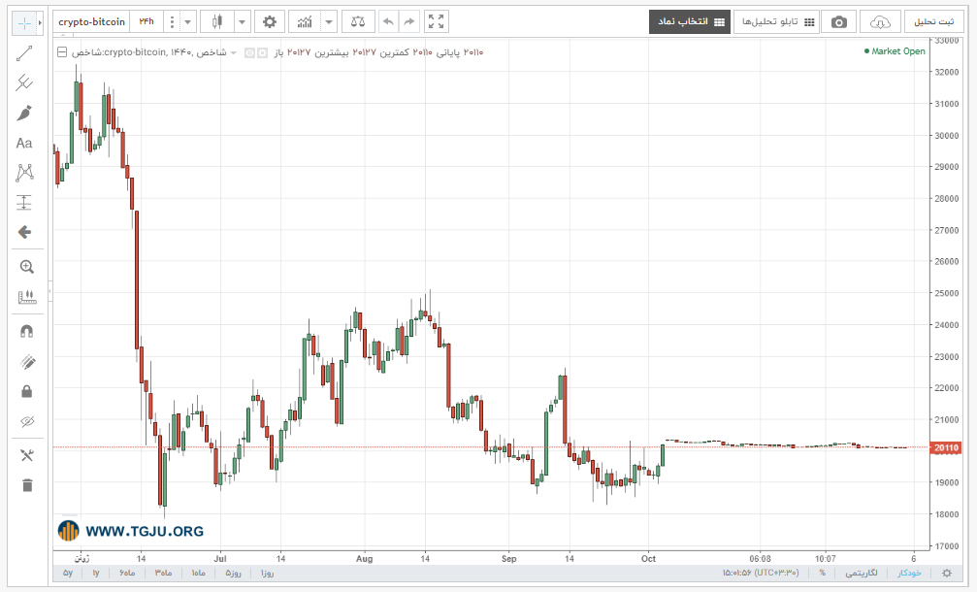
Task: Activate the Aa text annotation tool
Action: (x=24, y=144)
